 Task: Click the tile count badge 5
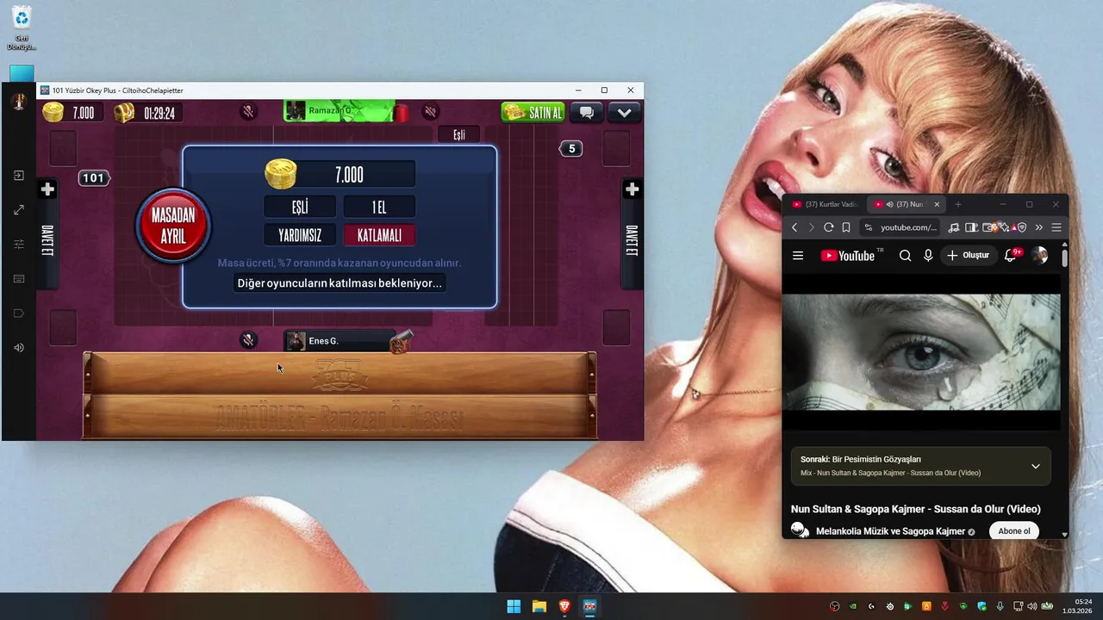pos(570,149)
